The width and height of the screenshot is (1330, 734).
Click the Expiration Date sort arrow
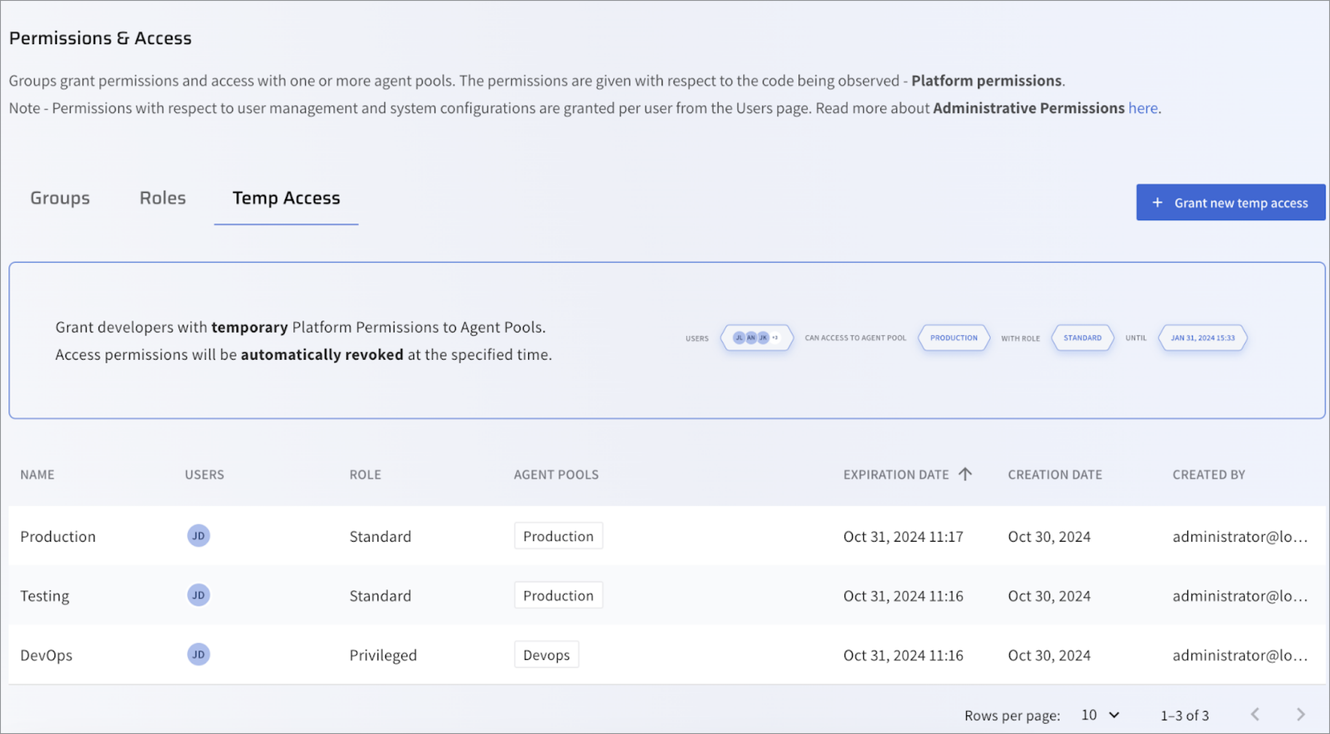tap(964, 474)
